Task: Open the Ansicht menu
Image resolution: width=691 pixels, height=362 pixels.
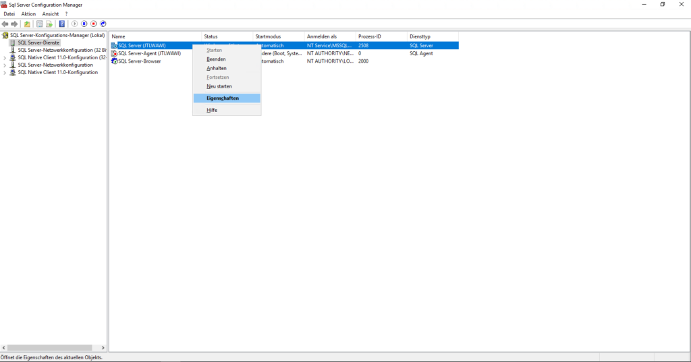Action: click(50, 14)
